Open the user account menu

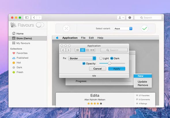[x=121, y=18]
